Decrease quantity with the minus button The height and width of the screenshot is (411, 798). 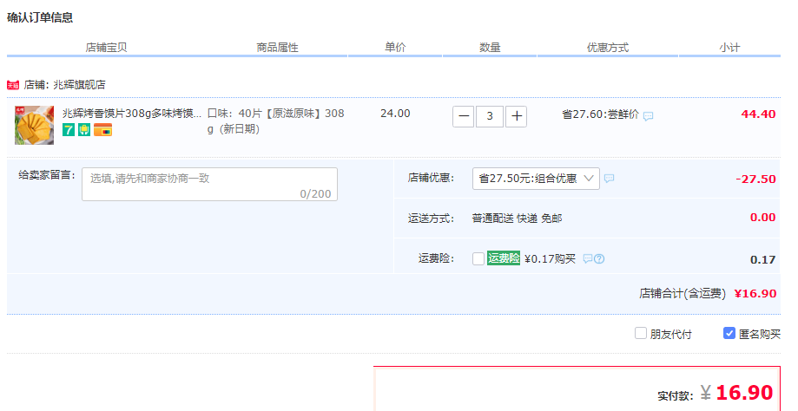(463, 116)
